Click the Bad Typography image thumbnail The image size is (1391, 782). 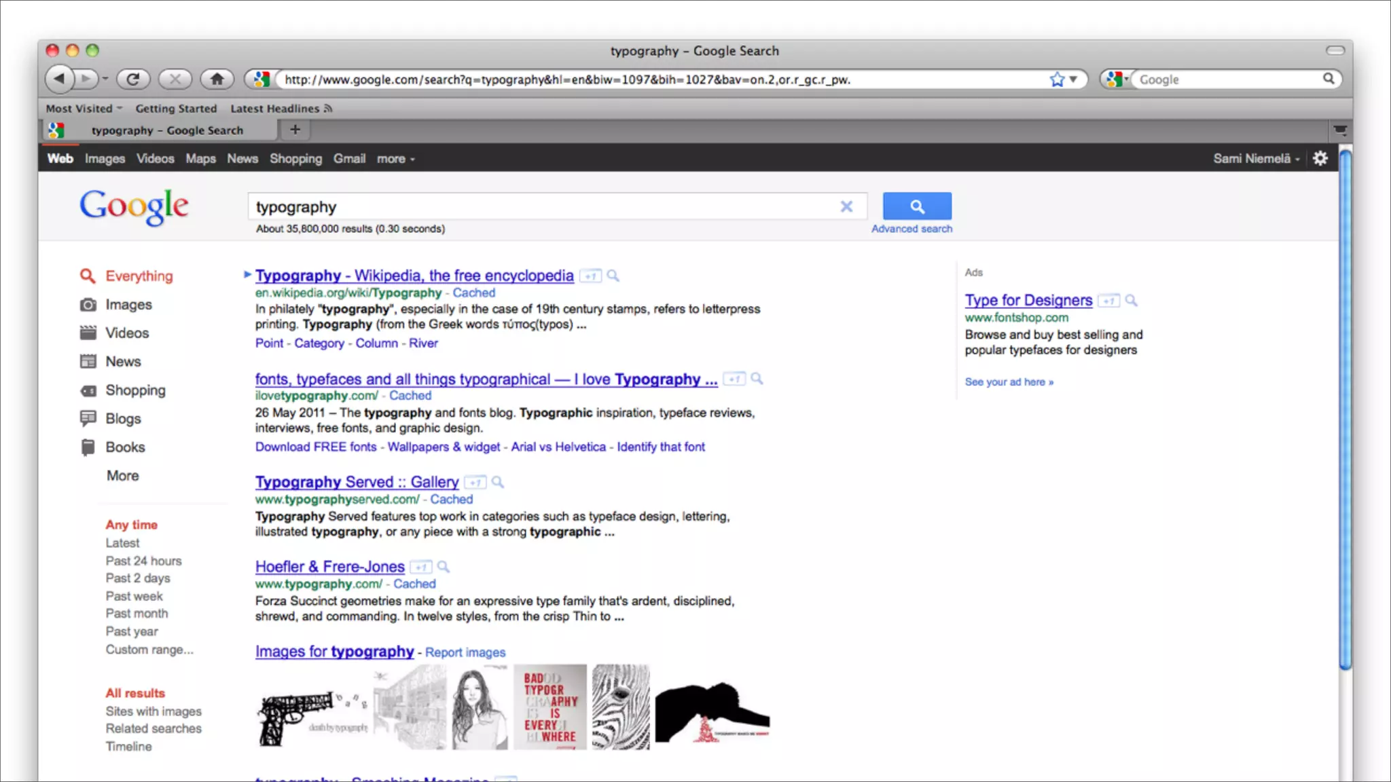click(x=549, y=707)
